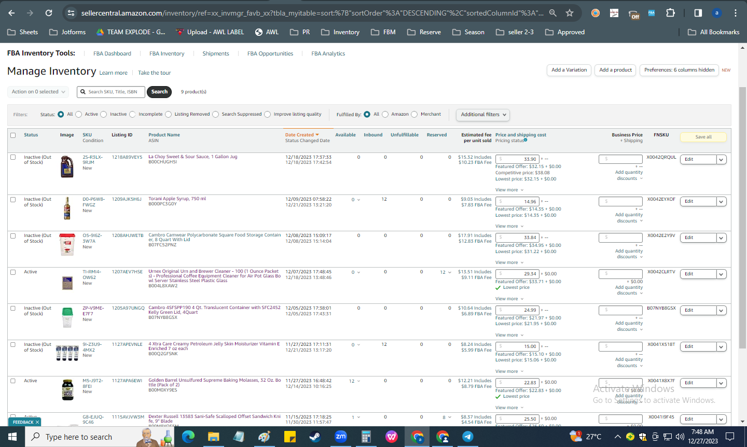The image size is (747, 447).
Task: Select the 'Listing Removed' radio filter
Action: (x=169, y=115)
